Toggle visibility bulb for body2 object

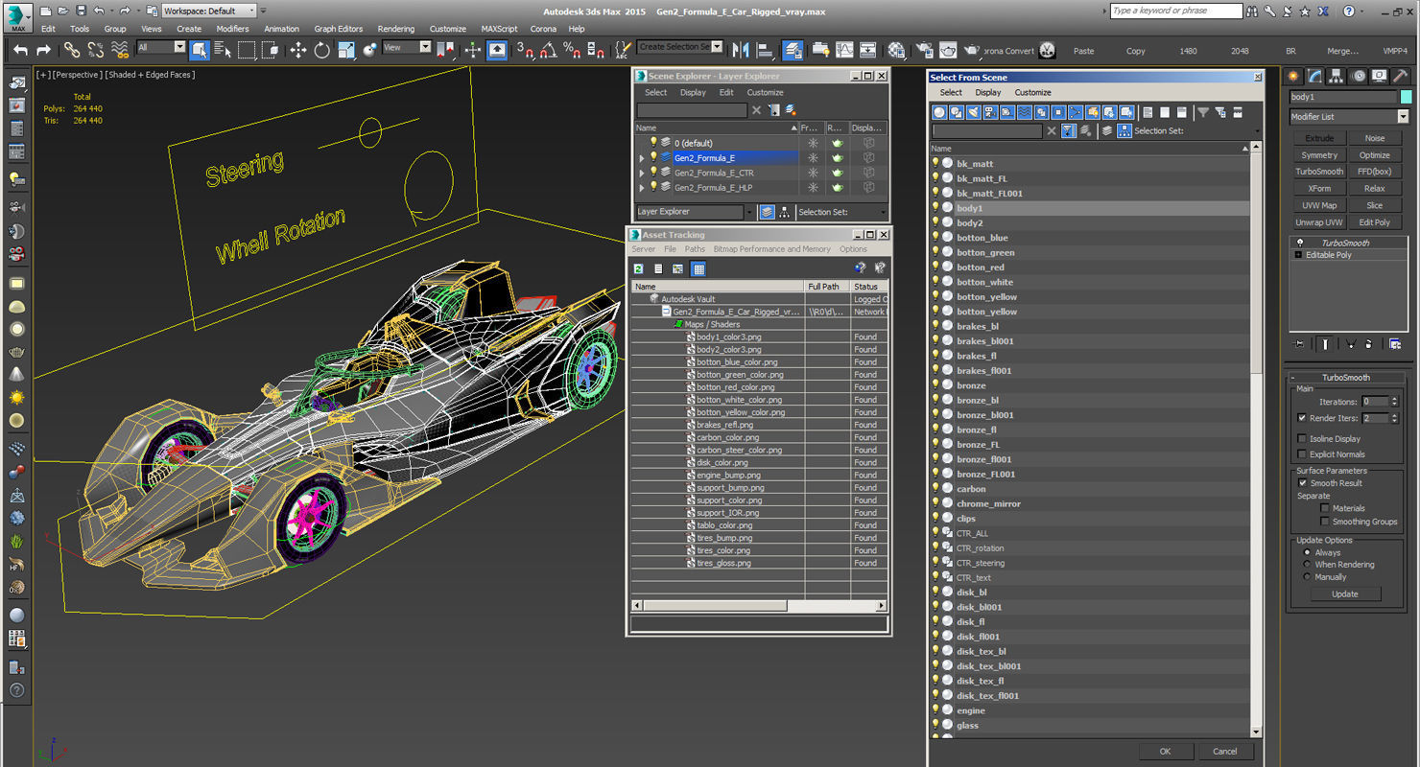pos(935,222)
